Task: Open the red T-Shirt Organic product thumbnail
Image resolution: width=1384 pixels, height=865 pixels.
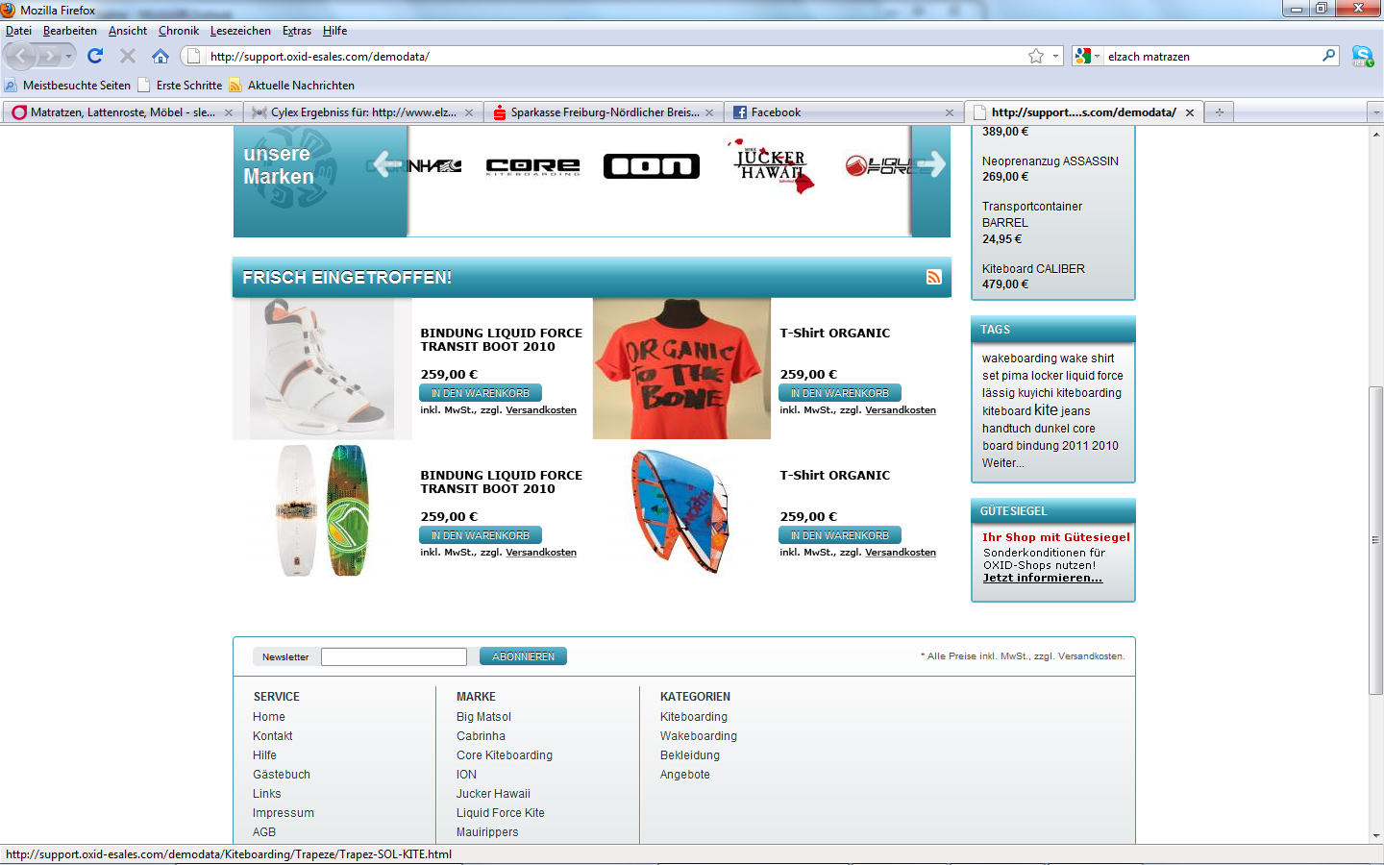Action: 681,368
